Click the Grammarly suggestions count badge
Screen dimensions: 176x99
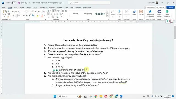[171, 21]
